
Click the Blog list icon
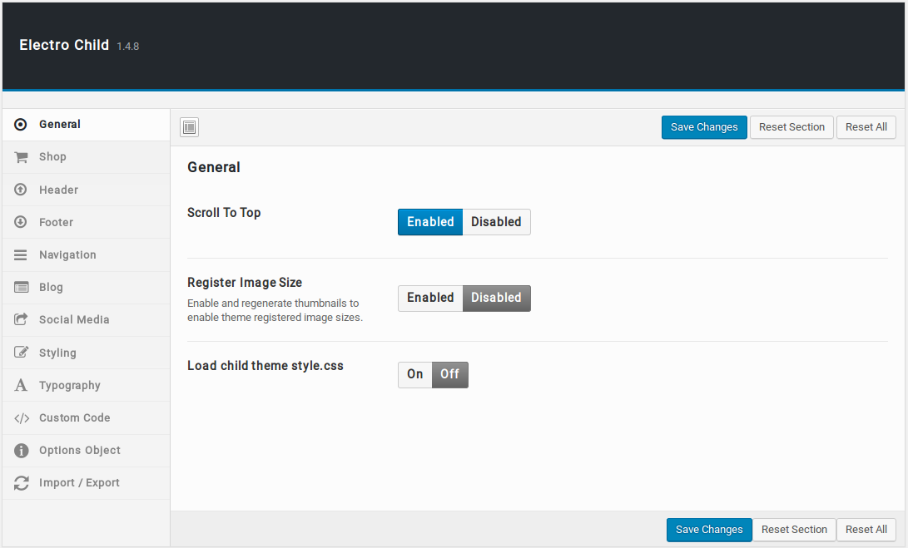point(21,287)
